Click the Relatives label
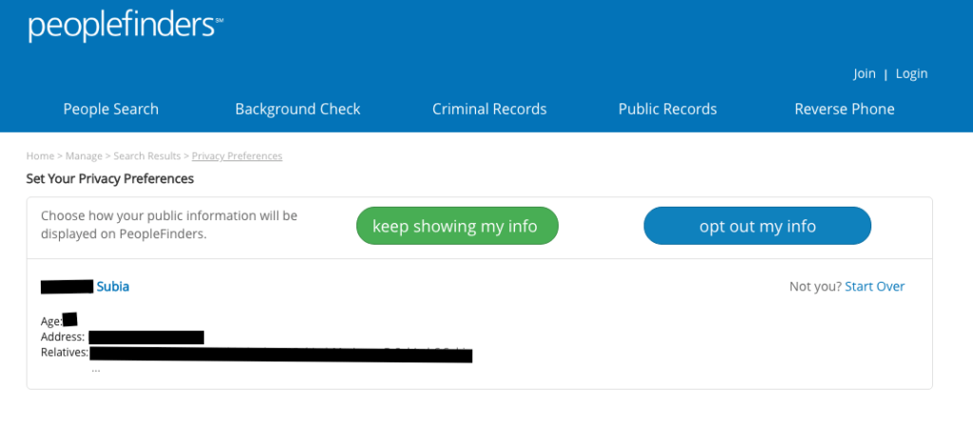The image size is (973, 425). (64, 353)
